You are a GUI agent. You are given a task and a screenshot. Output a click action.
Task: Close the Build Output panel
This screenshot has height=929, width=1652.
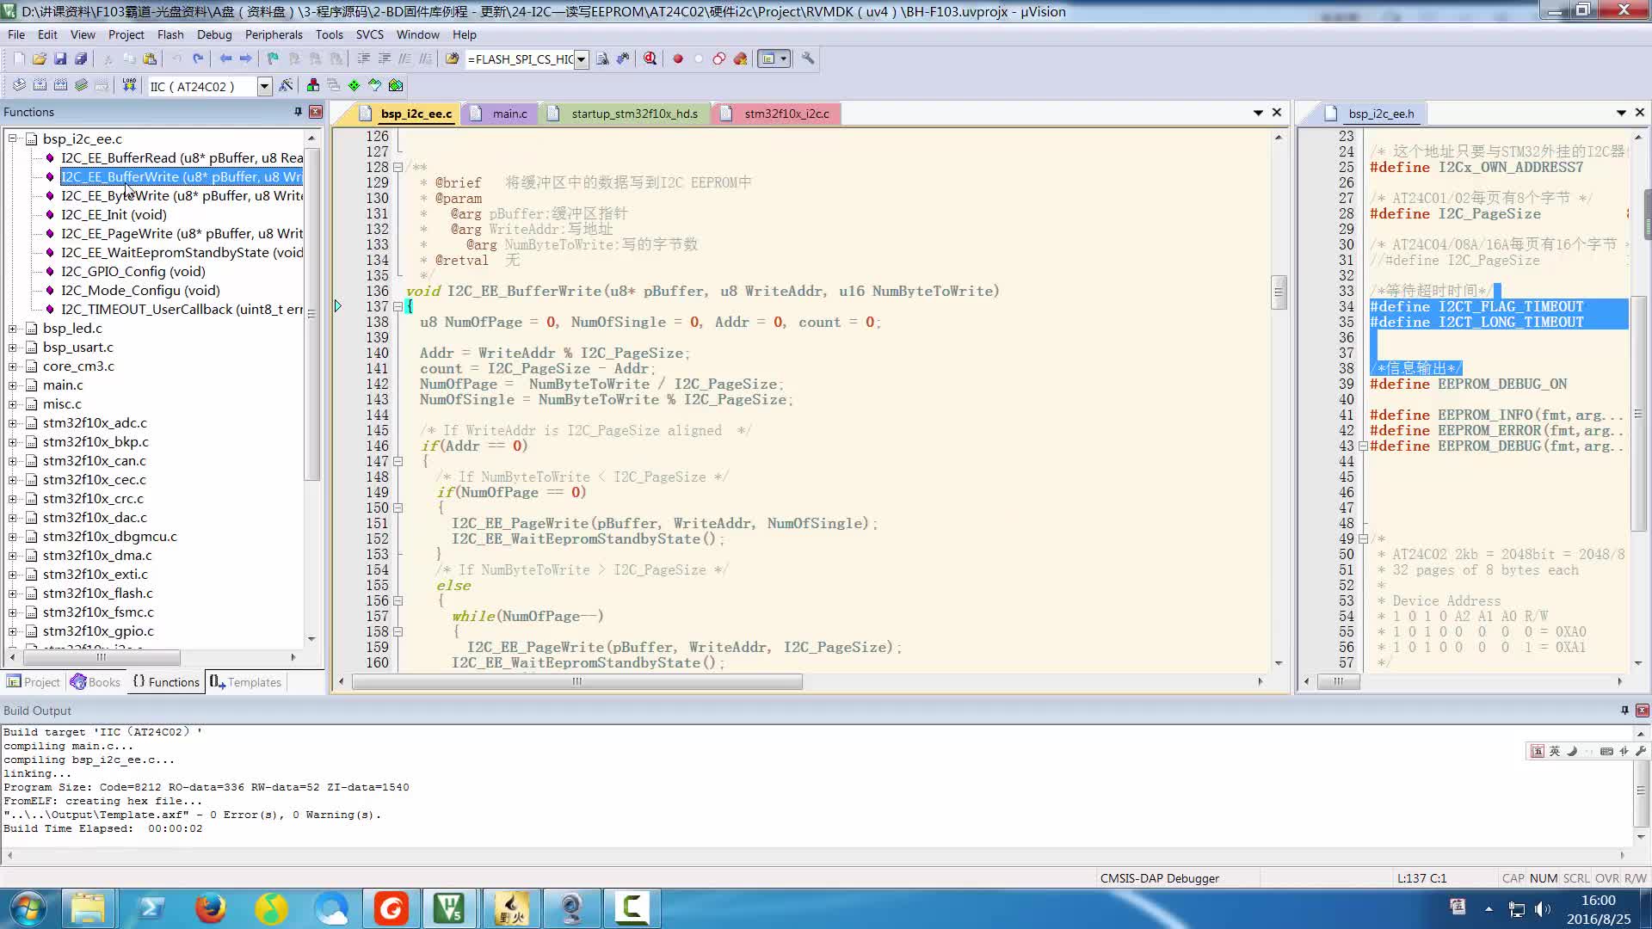point(1643,711)
